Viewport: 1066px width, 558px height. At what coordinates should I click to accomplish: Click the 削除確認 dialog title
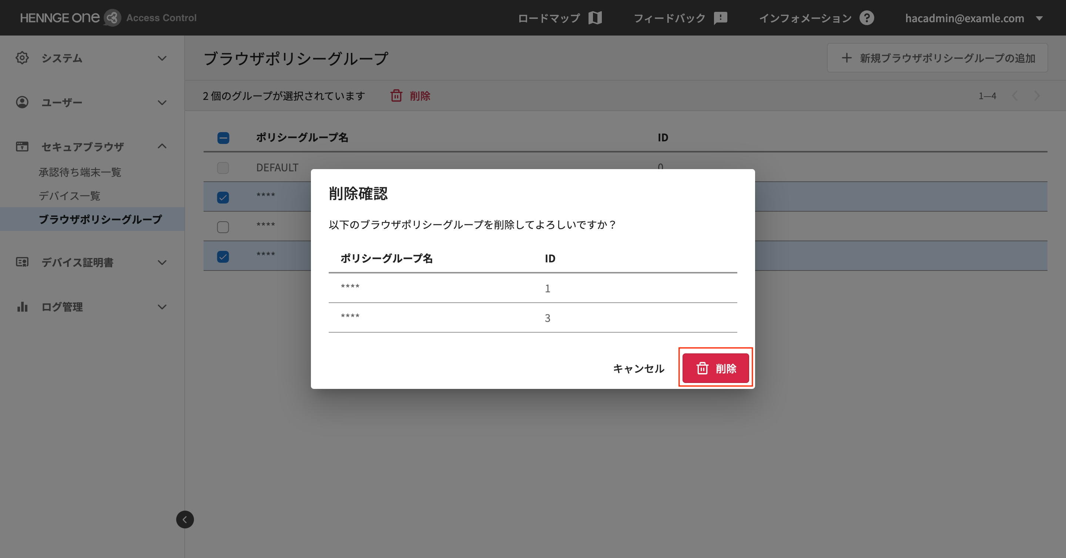(358, 194)
